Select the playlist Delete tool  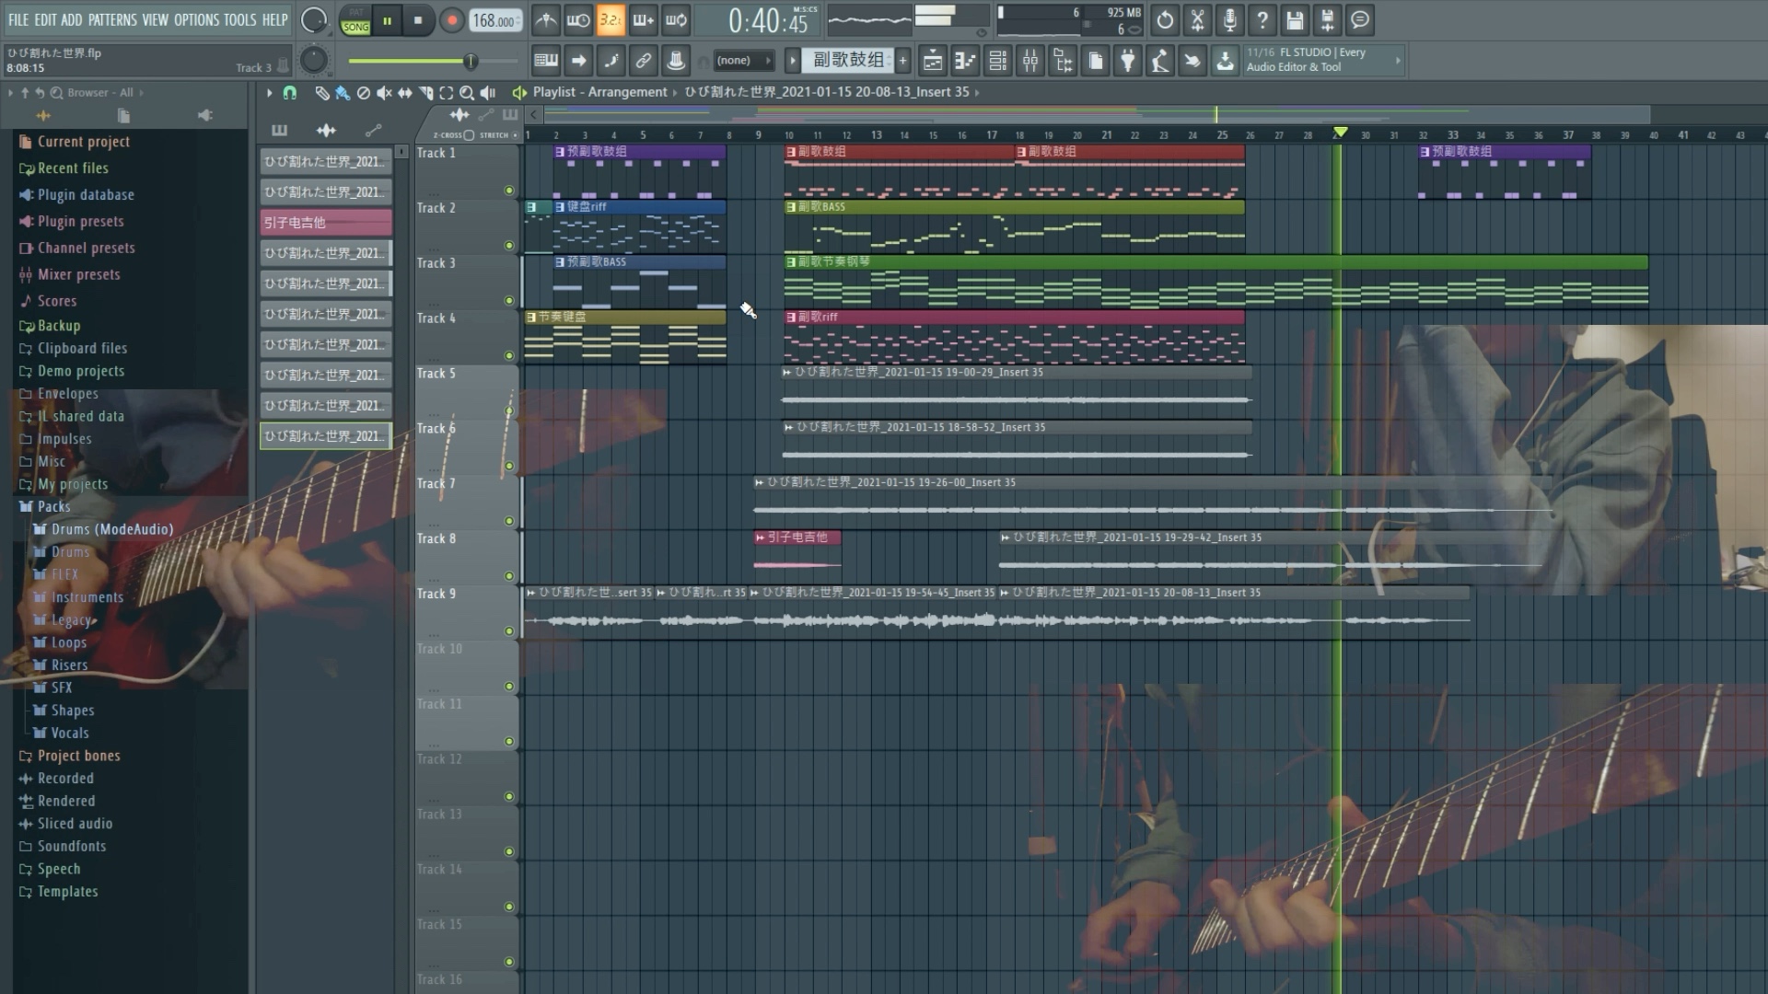[x=363, y=92]
